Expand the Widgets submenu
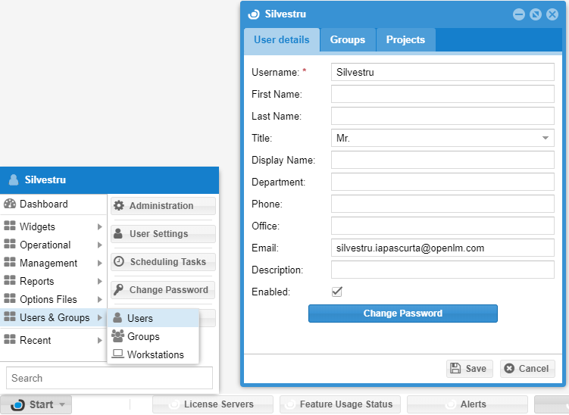Image resolution: width=569 pixels, height=415 pixels. (x=53, y=226)
